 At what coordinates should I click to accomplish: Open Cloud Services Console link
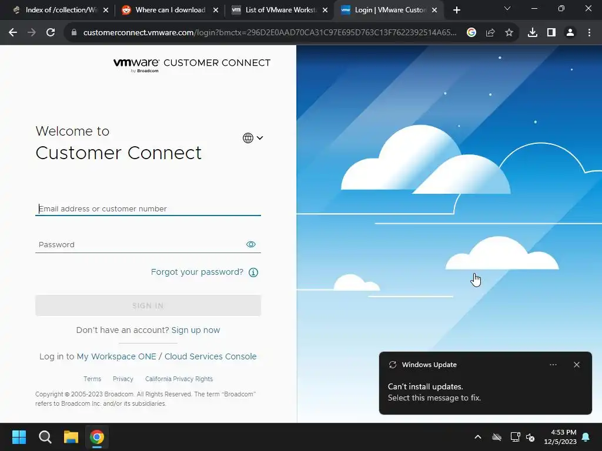tap(210, 356)
